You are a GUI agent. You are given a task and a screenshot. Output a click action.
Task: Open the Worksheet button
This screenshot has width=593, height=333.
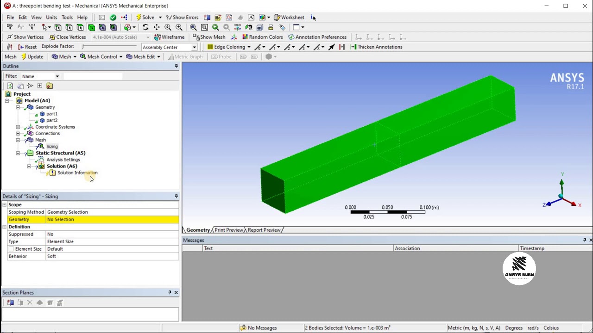[x=289, y=18]
